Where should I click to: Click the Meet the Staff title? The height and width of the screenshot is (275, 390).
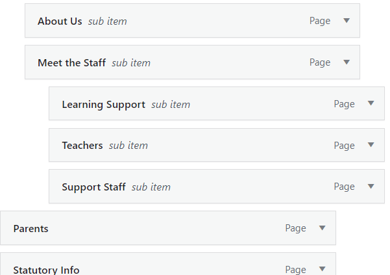(x=71, y=63)
